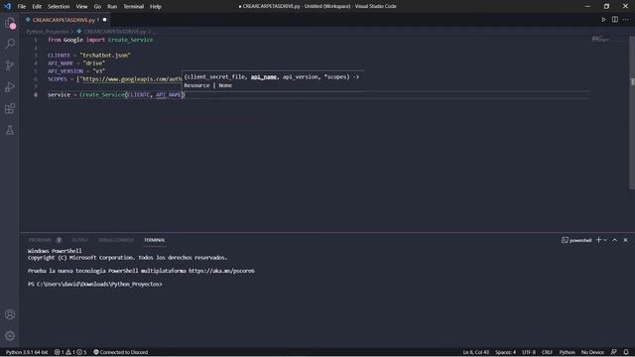This screenshot has height=357, width=635.
Task: Open the View menu
Action: [x=81, y=7]
